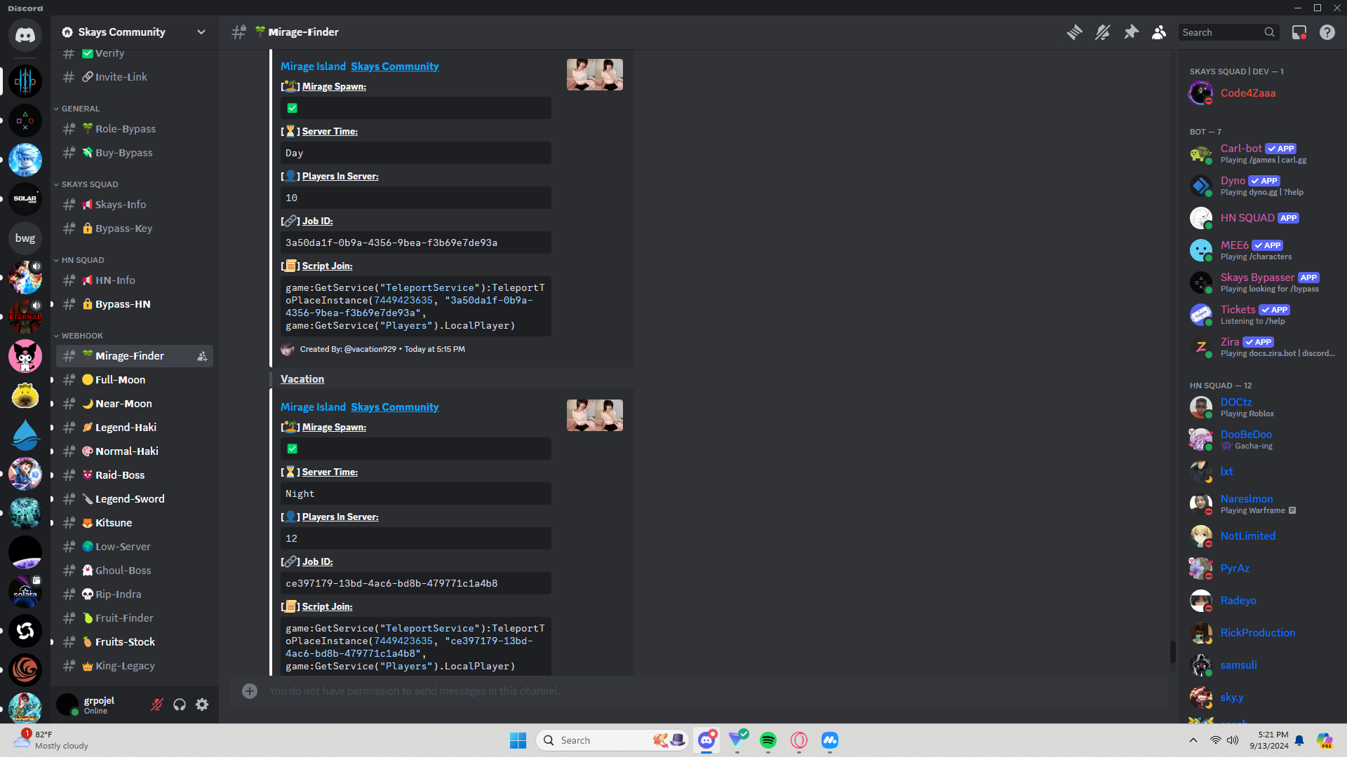Open the Invite-Link channel
This screenshot has height=757, width=1347.
[x=135, y=77]
